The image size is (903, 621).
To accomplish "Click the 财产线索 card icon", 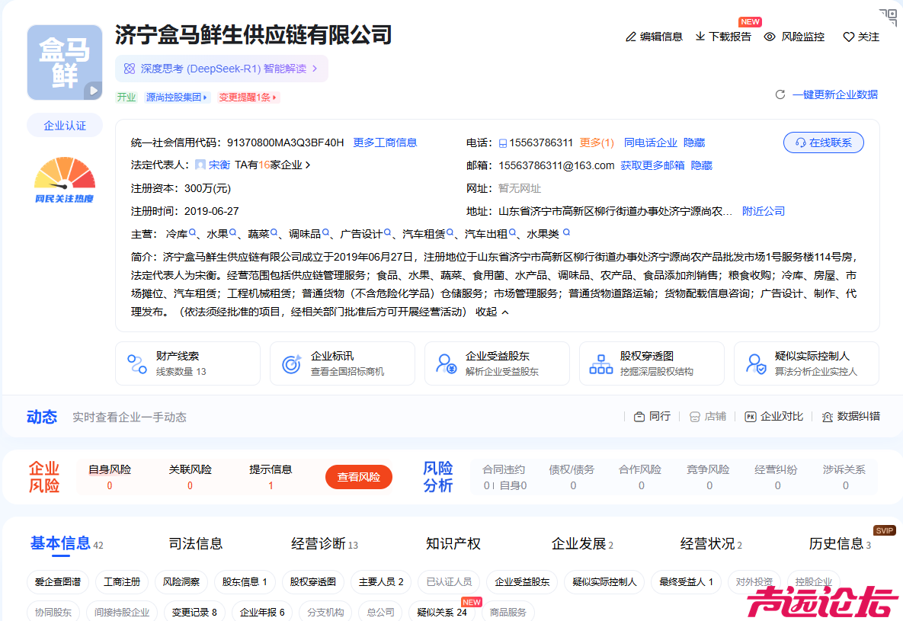I will [x=137, y=364].
